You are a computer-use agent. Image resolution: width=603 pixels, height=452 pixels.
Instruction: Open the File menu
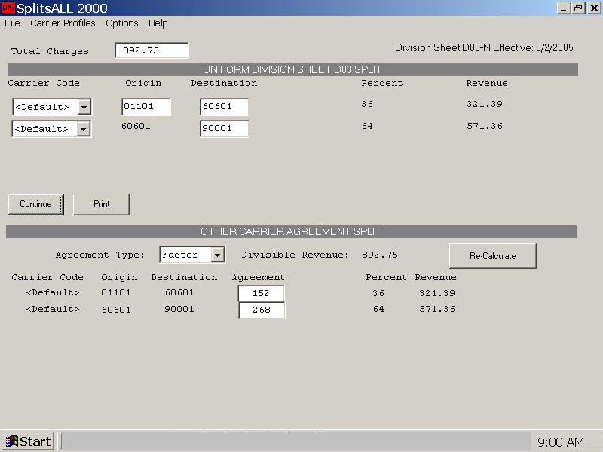12,23
